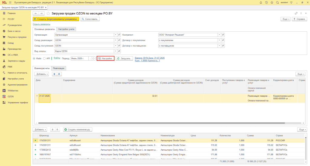The height and width of the screenshot is (166, 310).
Task: Select the Файл radio option
Action: 34,58
